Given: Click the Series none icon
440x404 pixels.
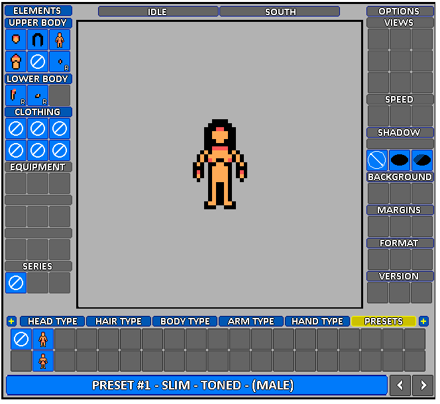Looking at the screenshot, I should tap(16, 283).
